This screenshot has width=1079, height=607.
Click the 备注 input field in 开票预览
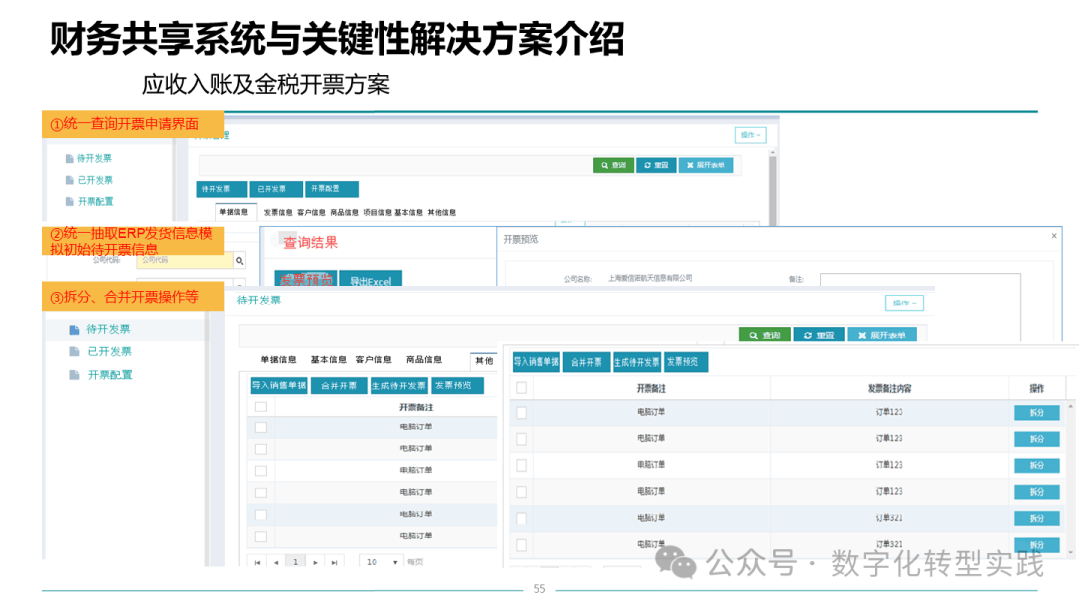pyautogui.click(x=920, y=280)
